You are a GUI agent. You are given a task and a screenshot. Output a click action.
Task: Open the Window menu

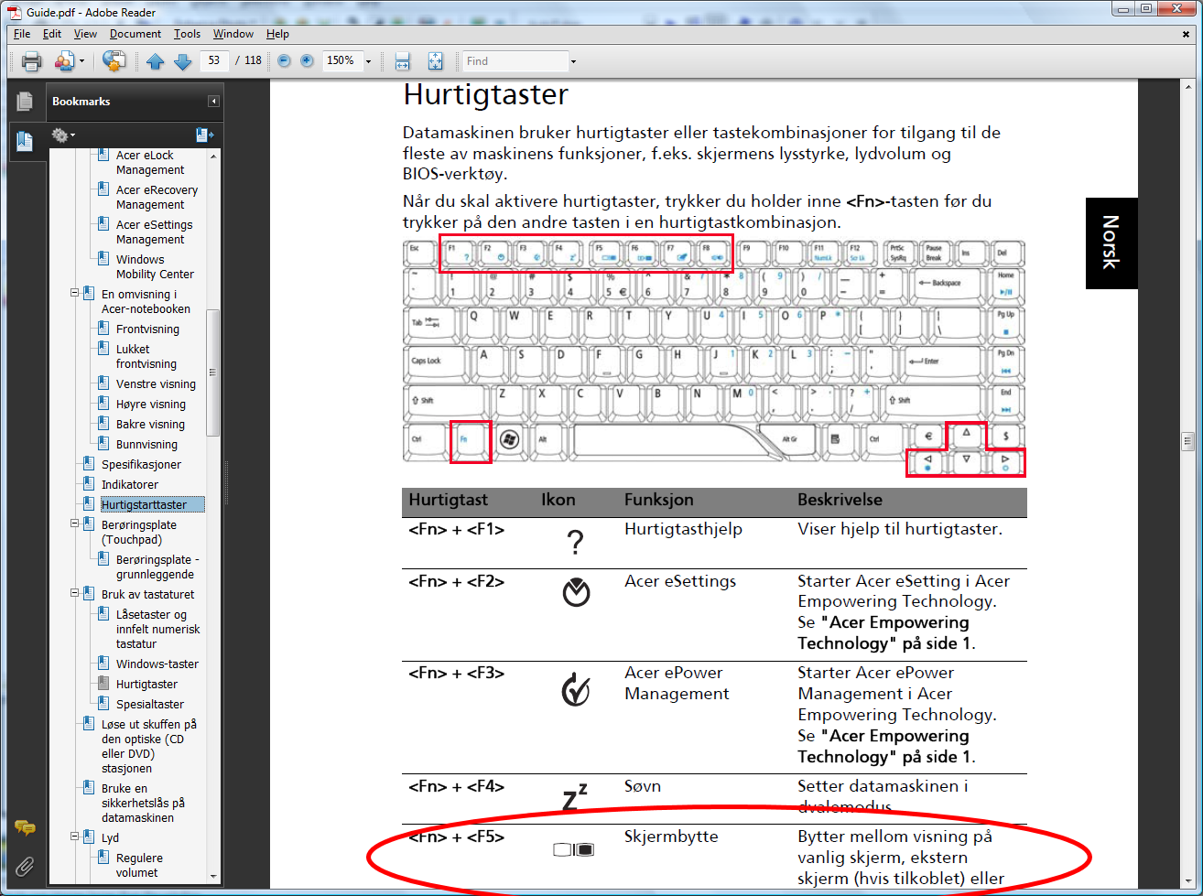coord(233,34)
